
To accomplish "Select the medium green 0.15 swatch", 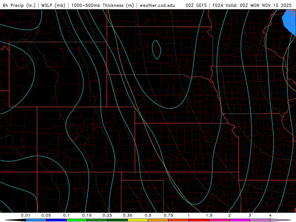I will 97,220.
